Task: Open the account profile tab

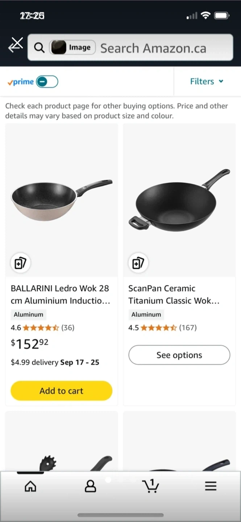Action: point(90,486)
